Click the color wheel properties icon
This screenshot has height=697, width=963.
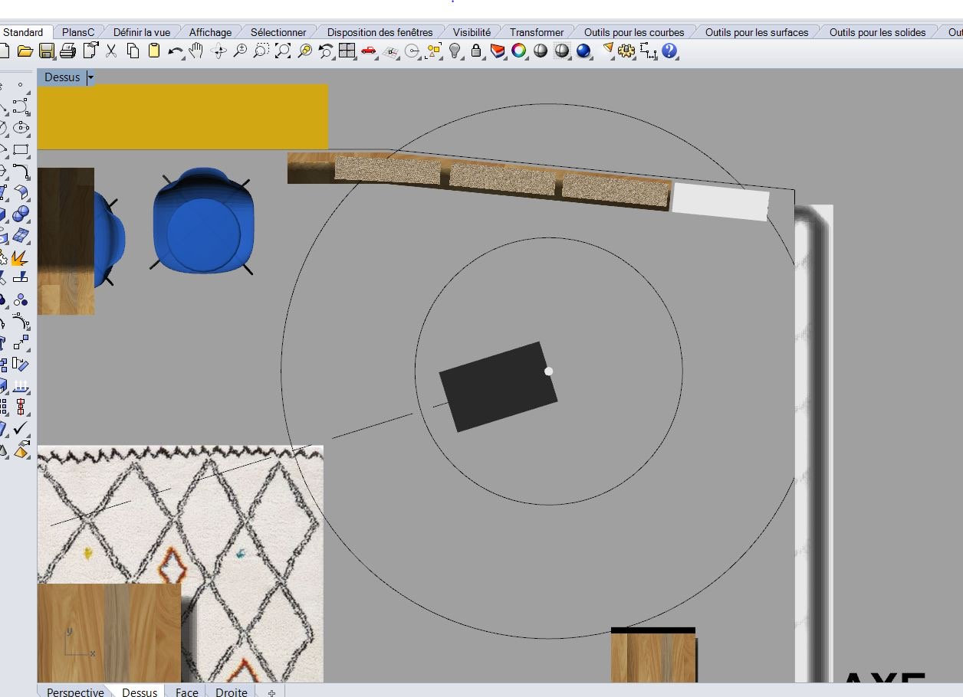coord(519,51)
